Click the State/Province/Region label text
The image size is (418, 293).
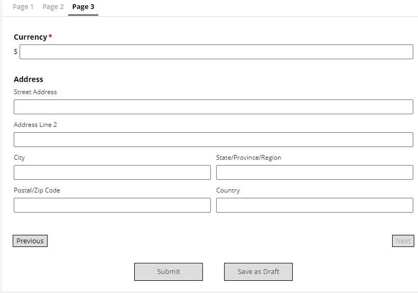pyautogui.click(x=248, y=158)
